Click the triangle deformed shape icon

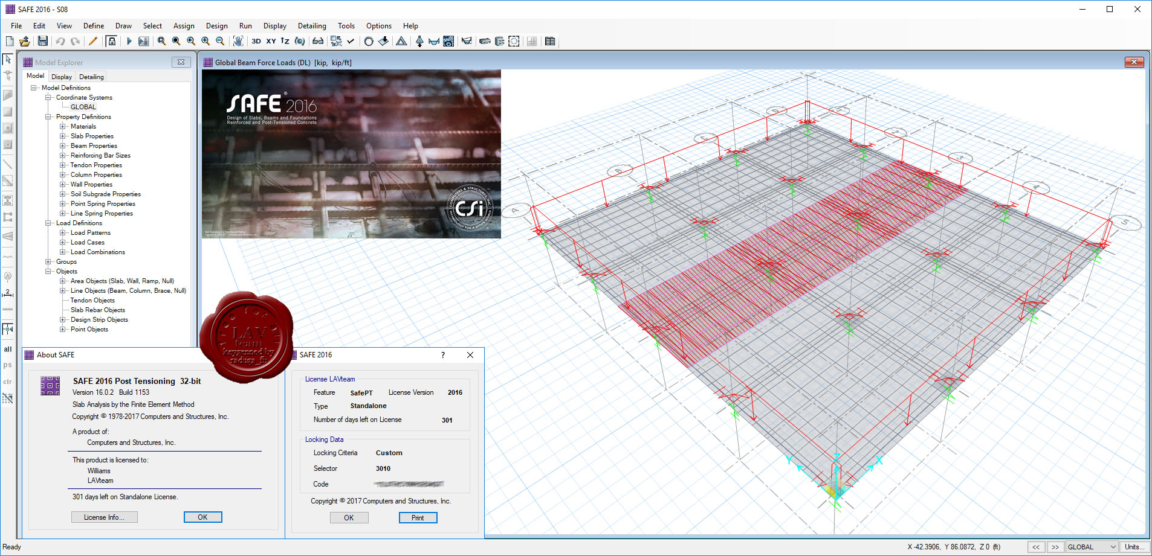401,41
